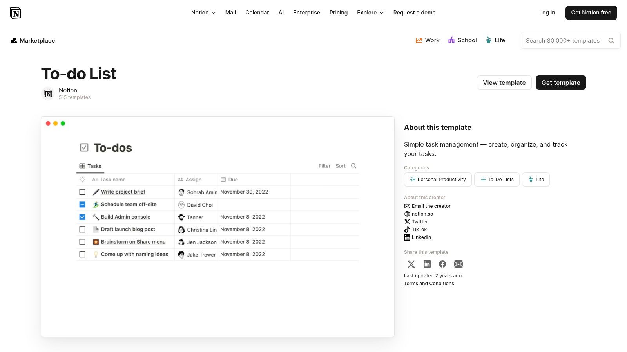Click the Assign column people icon
627x352 pixels.
point(181,180)
